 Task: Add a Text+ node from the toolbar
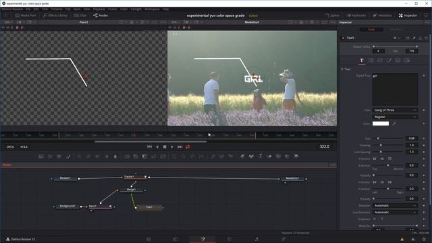point(59,156)
